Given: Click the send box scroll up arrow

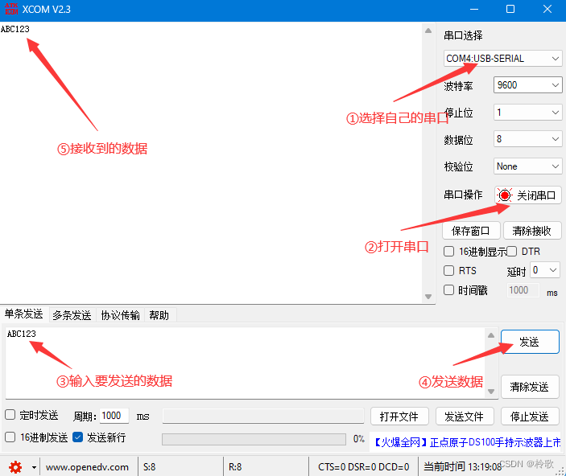Looking at the screenshot, I should 491,335.
